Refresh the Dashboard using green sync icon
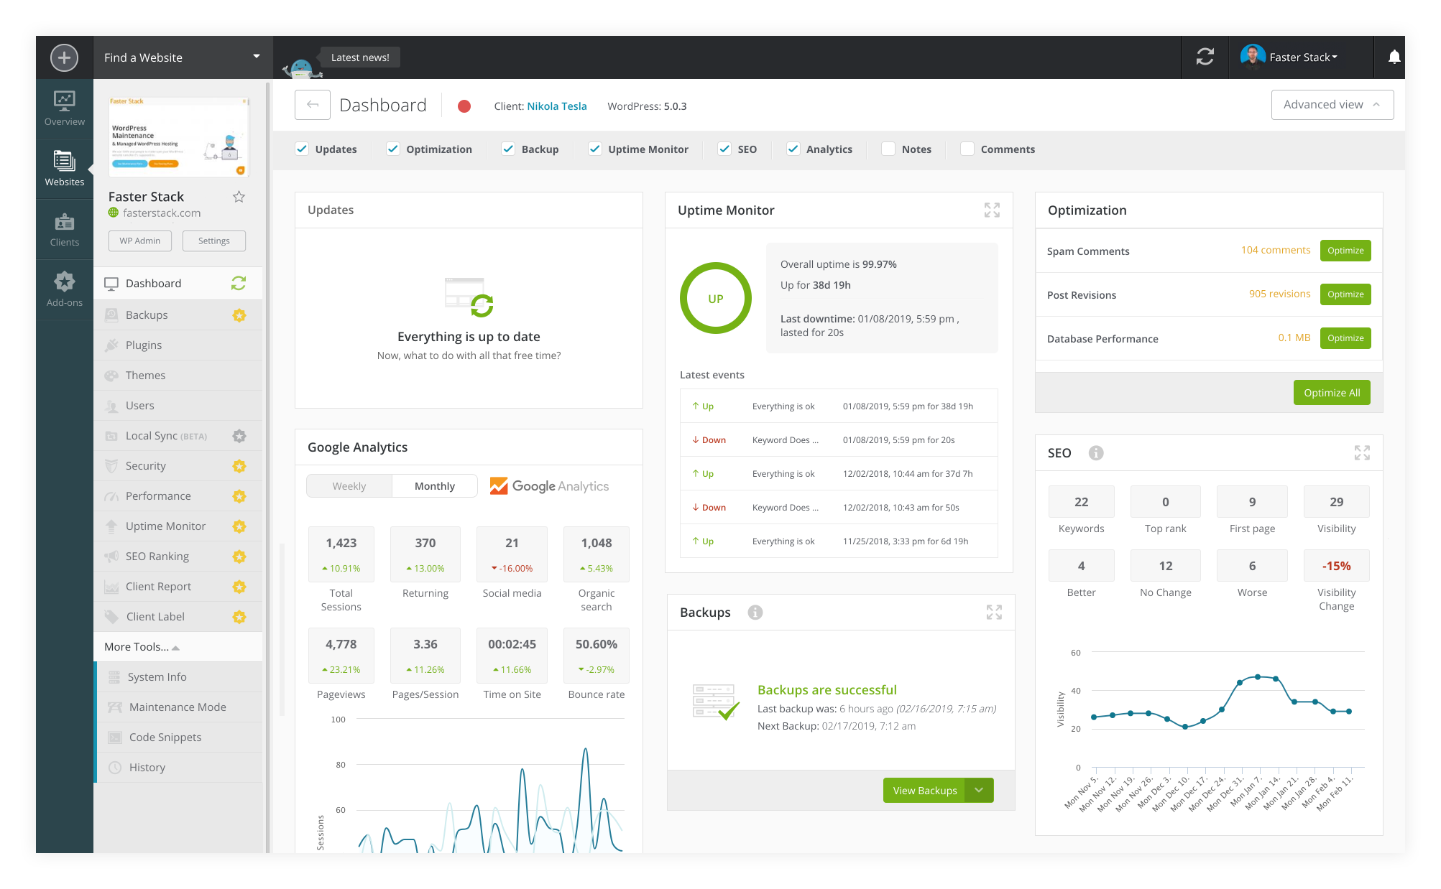Image resolution: width=1441 pixels, height=889 pixels. tap(239, 284)
